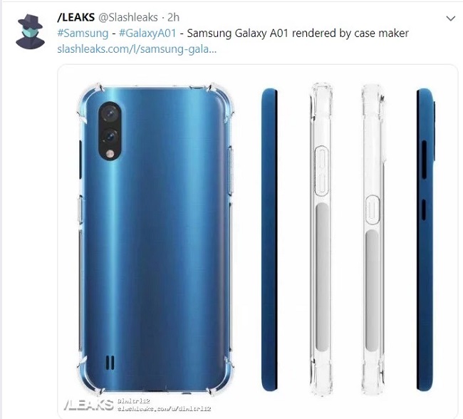Expand the tweet options chevron
This screenshot has width=463, height=419.
450,19
